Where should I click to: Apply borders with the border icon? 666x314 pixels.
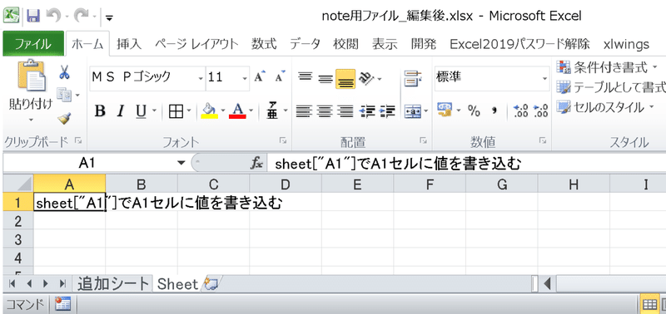pyautogui.click(x=175, y=111)
